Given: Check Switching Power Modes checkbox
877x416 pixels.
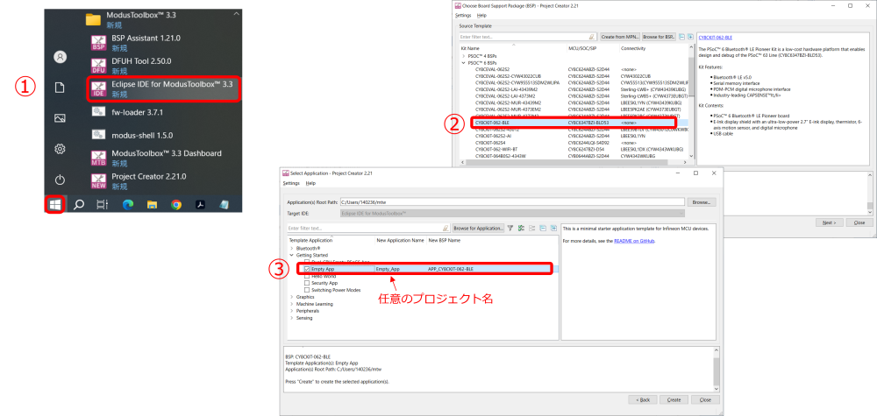Looking at the screenshot, I should 306,290.
